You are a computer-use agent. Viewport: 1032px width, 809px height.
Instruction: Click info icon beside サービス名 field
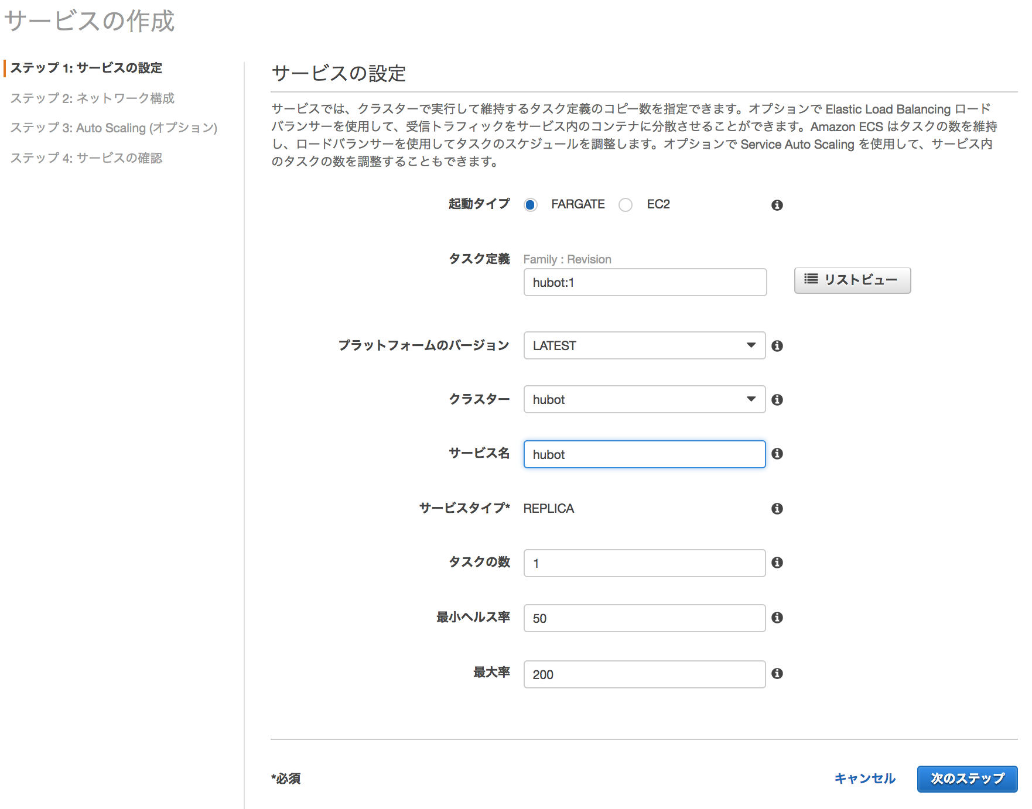click(x=777, y=454)
